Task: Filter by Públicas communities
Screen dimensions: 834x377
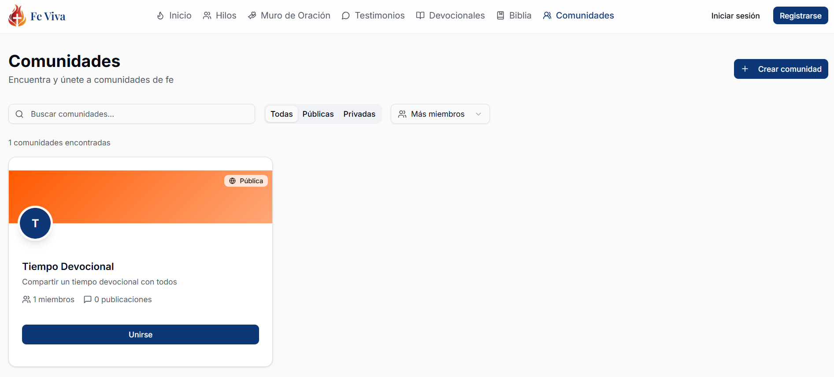Action: point(318,114)
